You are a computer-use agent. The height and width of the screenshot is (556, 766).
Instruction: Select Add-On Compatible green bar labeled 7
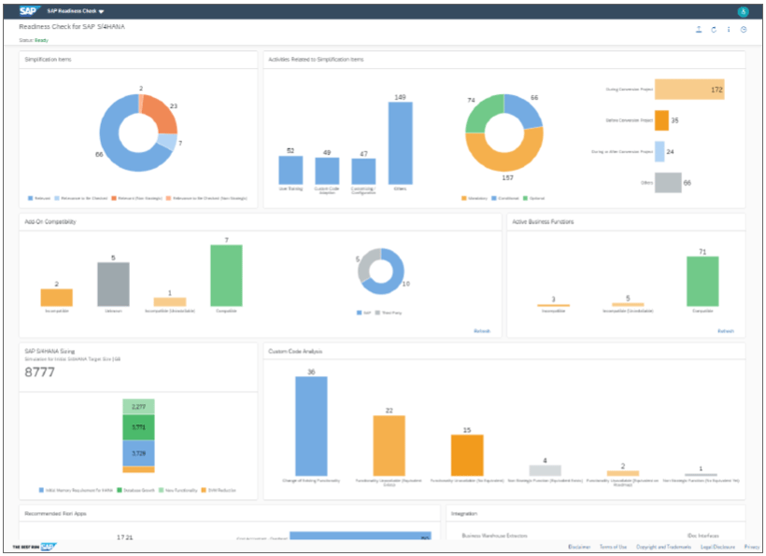pyautogui.click(x=226, y=275)
